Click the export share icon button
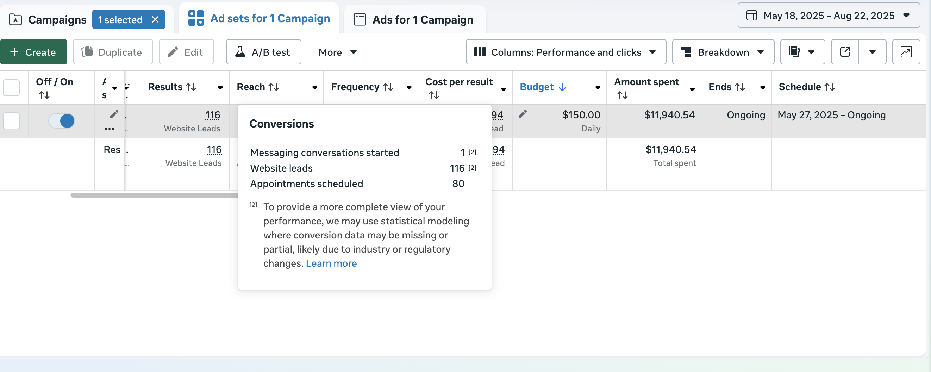931x372 pixels. pyautogui.click(x=845, y=52)
